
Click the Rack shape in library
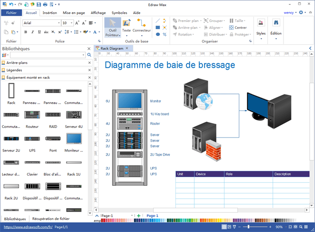coord(11,90)
